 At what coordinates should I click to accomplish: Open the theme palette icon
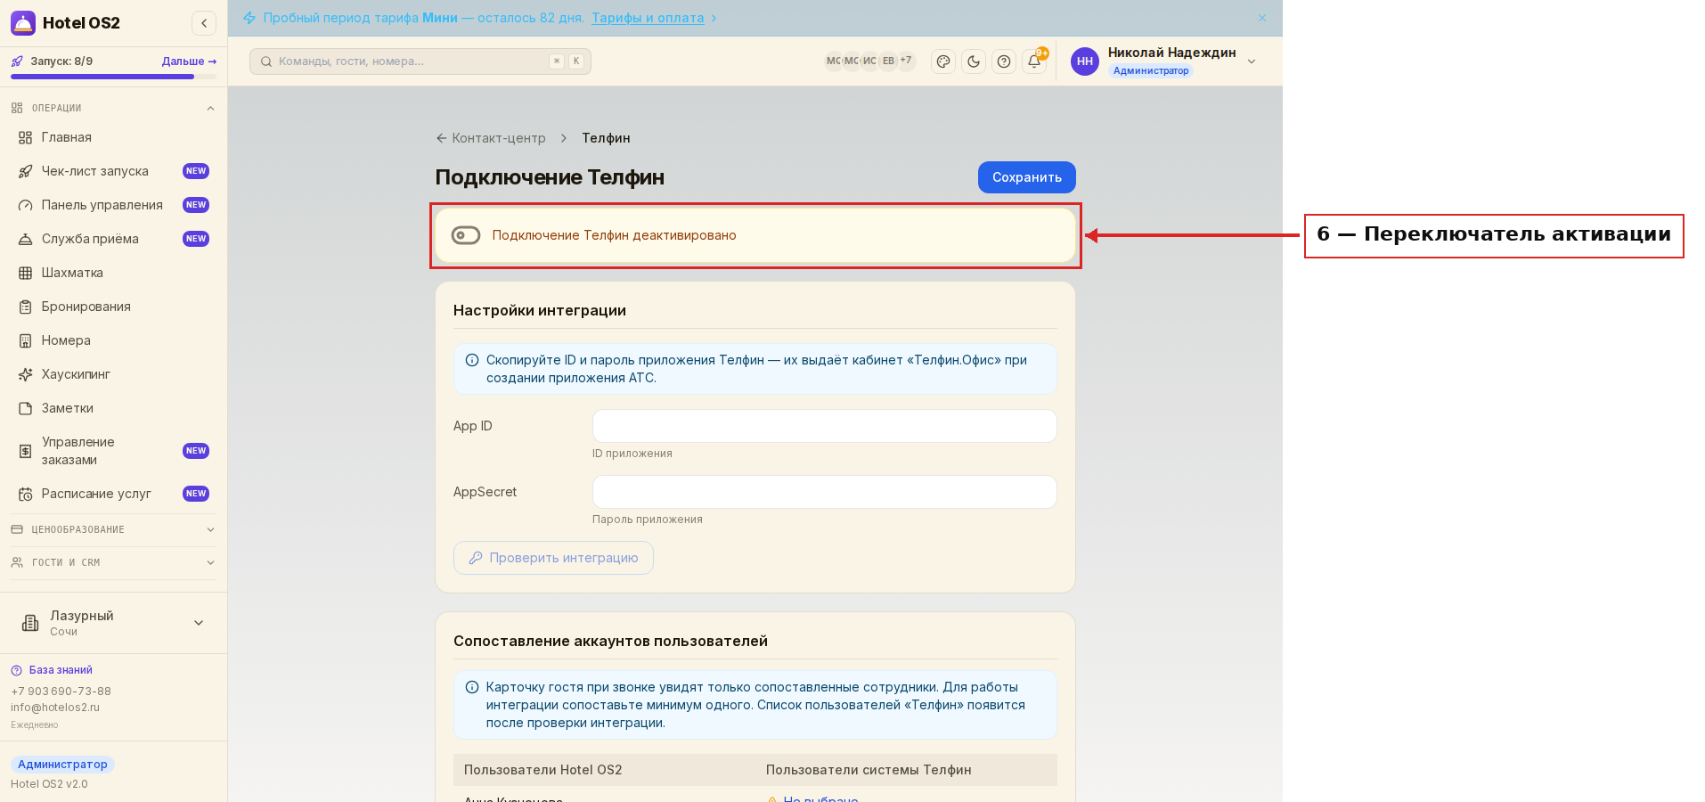pos(943,61)
